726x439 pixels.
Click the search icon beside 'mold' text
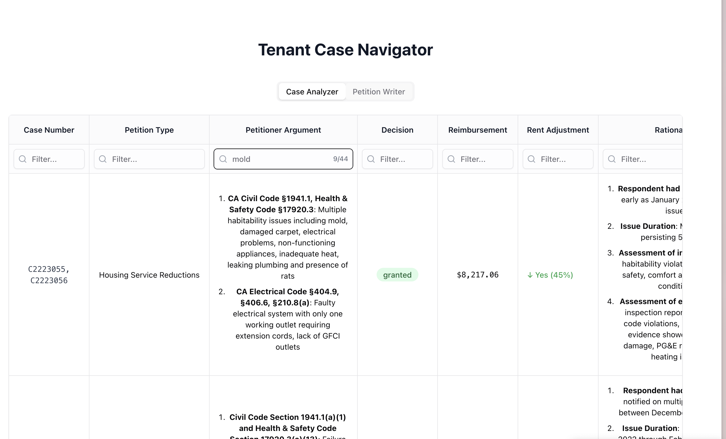pyautogui.click(x=223, y=159)
